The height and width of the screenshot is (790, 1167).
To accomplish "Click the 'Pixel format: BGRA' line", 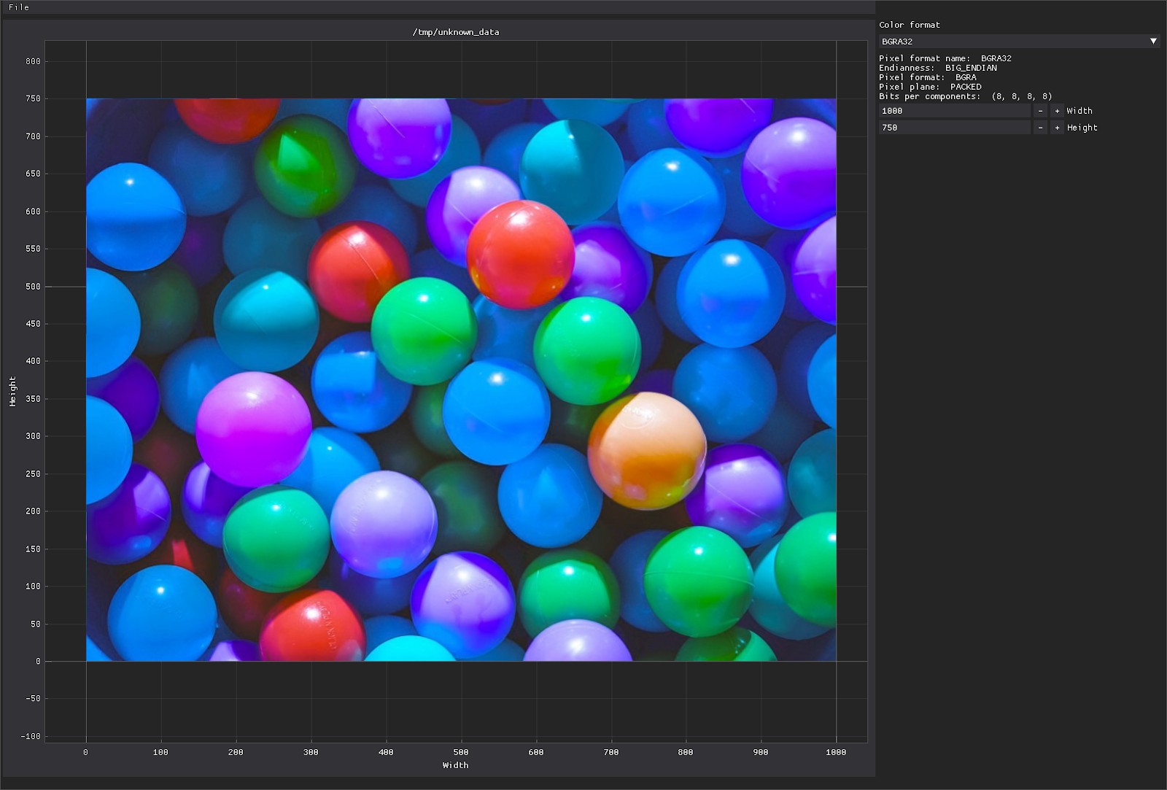I will point(928,77).
